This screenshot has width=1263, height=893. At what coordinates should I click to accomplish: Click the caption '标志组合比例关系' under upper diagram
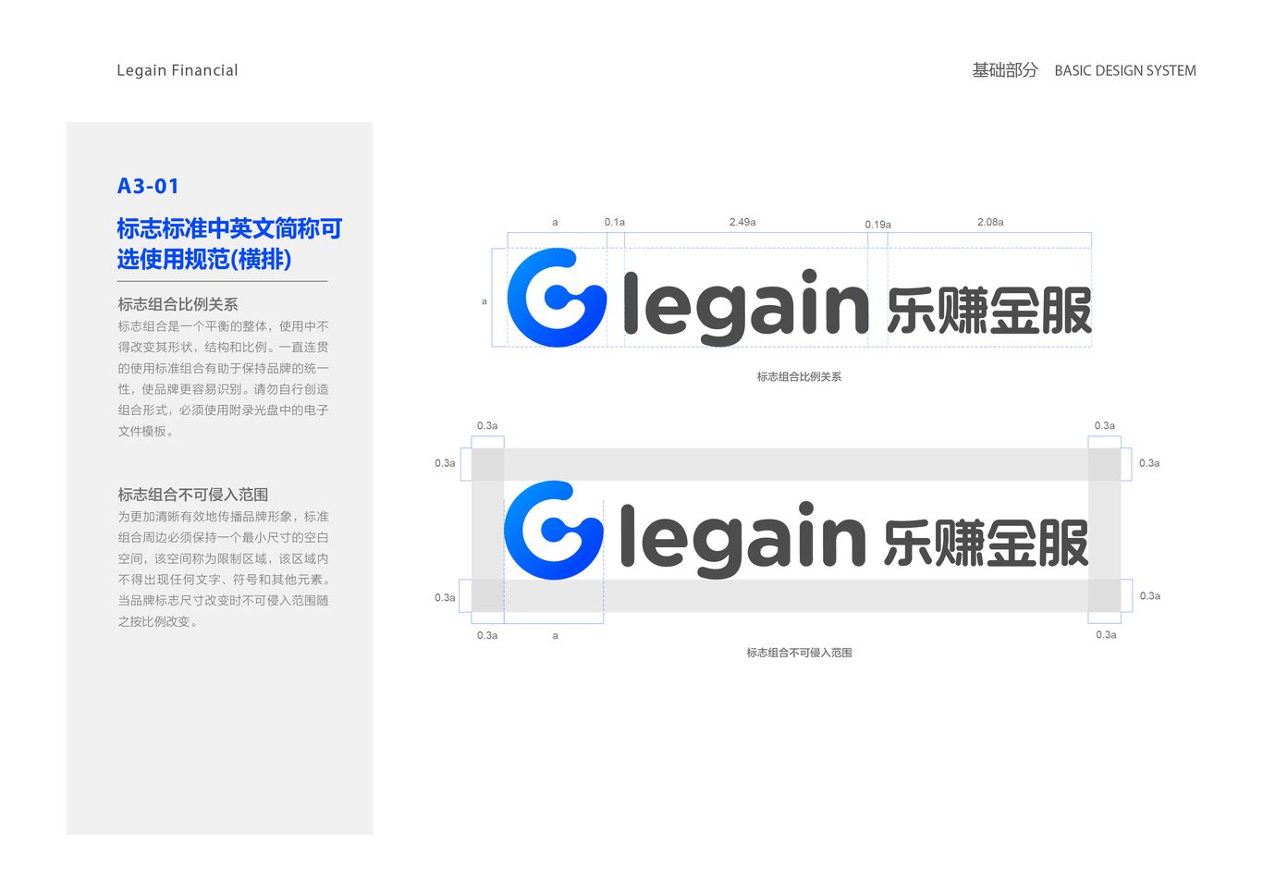[799, 377]
